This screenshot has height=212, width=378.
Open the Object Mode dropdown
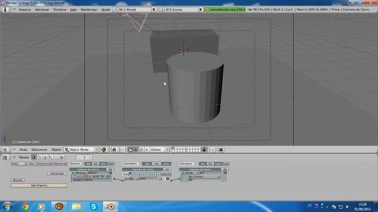pyautogui.click(x=82, y=150)
